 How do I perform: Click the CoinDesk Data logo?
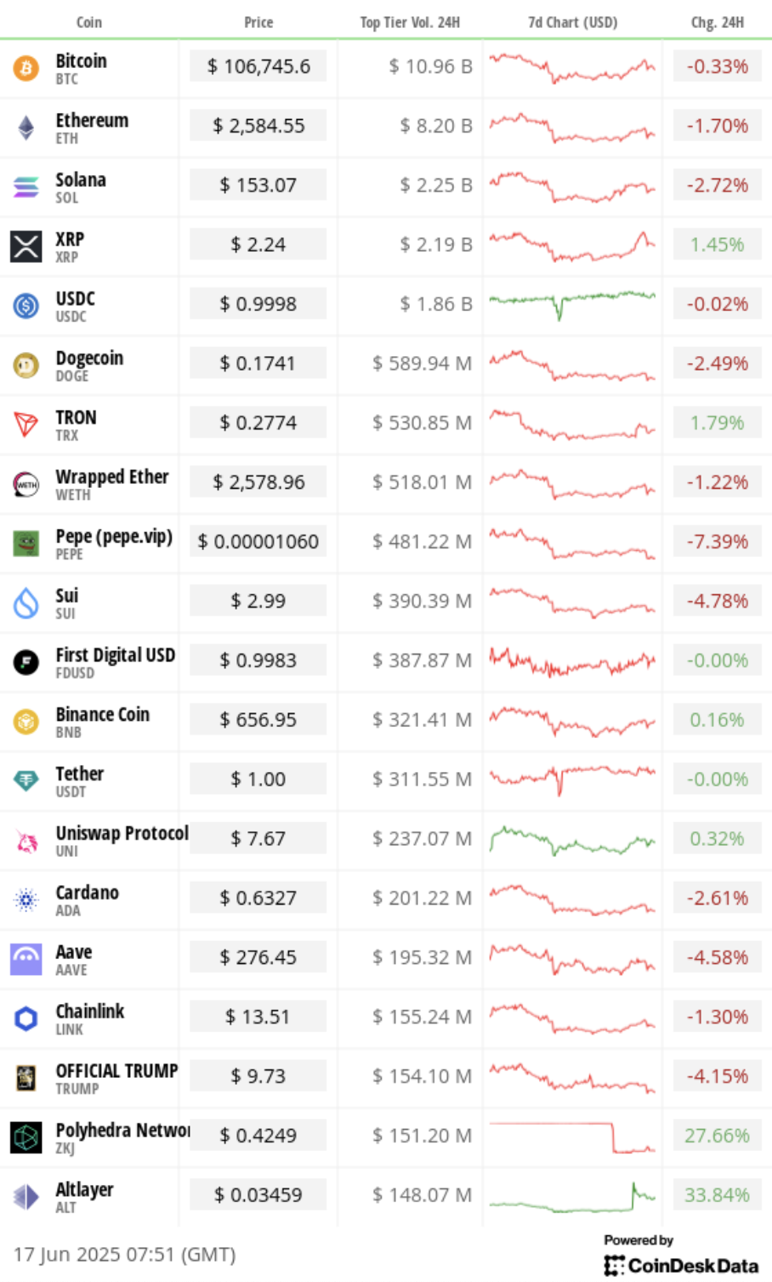681,1265
